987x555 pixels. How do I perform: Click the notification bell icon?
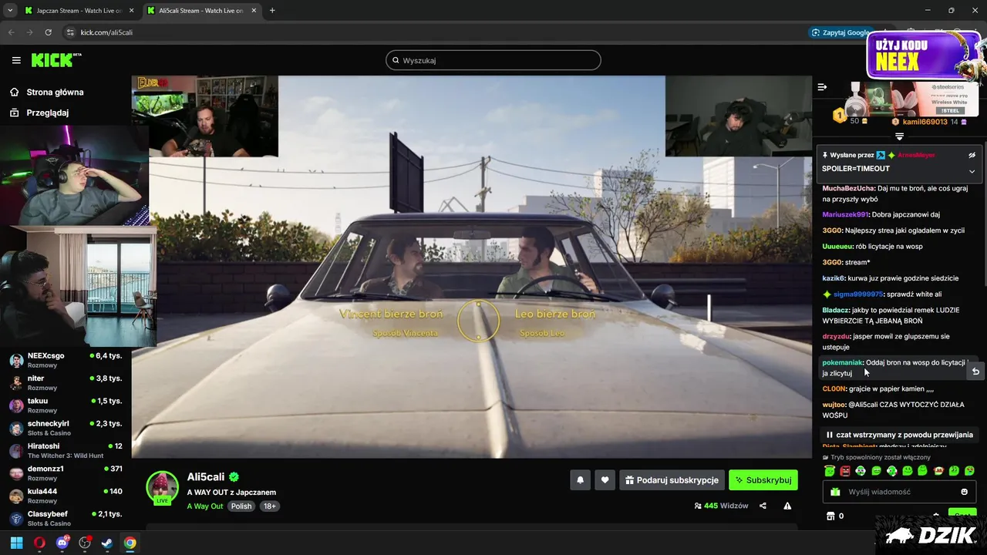pyautogui.click(x=580, y=480)
